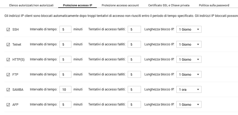Viewport: 238px width, 115px height.
Task: Open the SSH IP block length dropdown
Action: 189,30
